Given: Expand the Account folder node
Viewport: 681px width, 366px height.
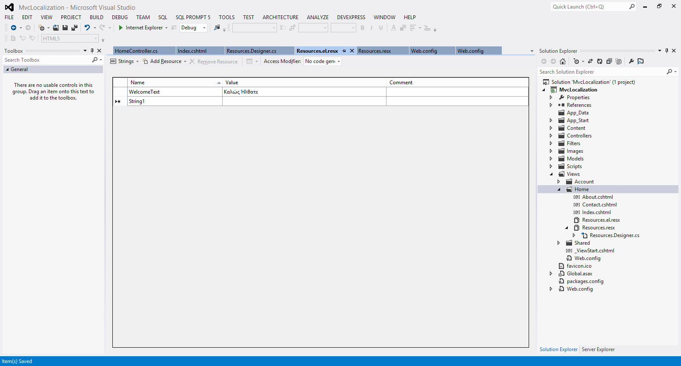Looking at the screenshot, I should click(559, 182).
